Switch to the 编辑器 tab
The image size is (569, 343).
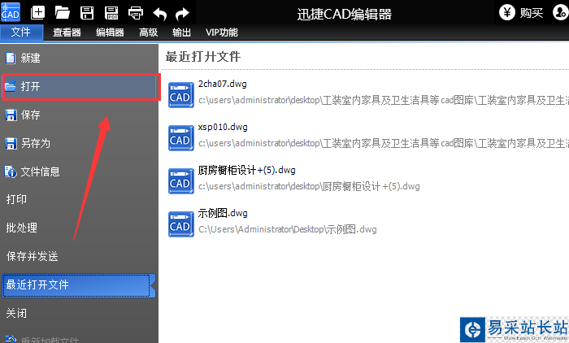point(110,33)
